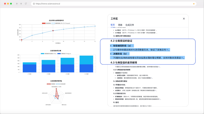
Task: Click the line chart point at n=4
Action: click(32, 35)
